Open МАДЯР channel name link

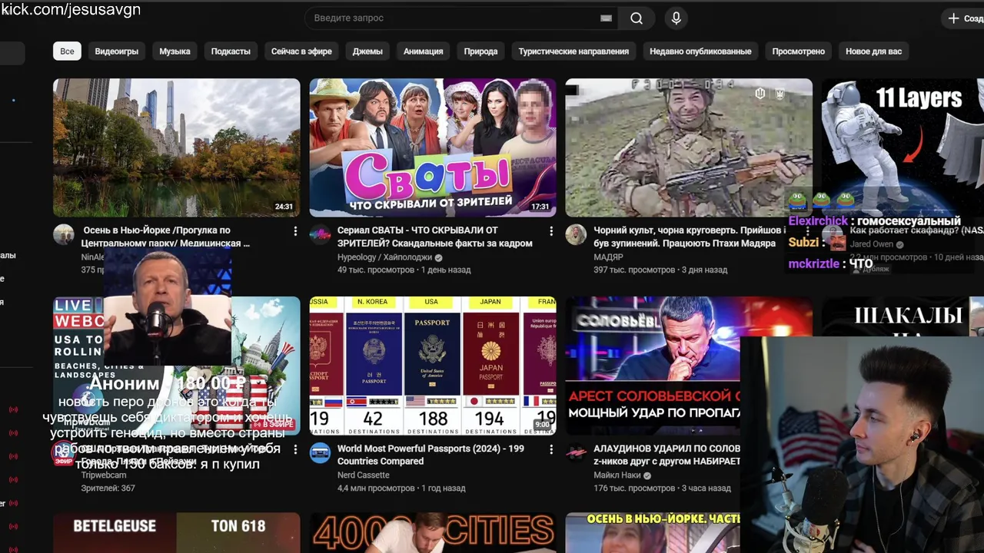click(608, 257)
